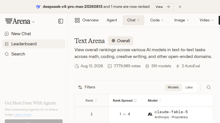Open the Arena logo dropdown
Screen dimensions: 220x123
[x=20, y=21]
